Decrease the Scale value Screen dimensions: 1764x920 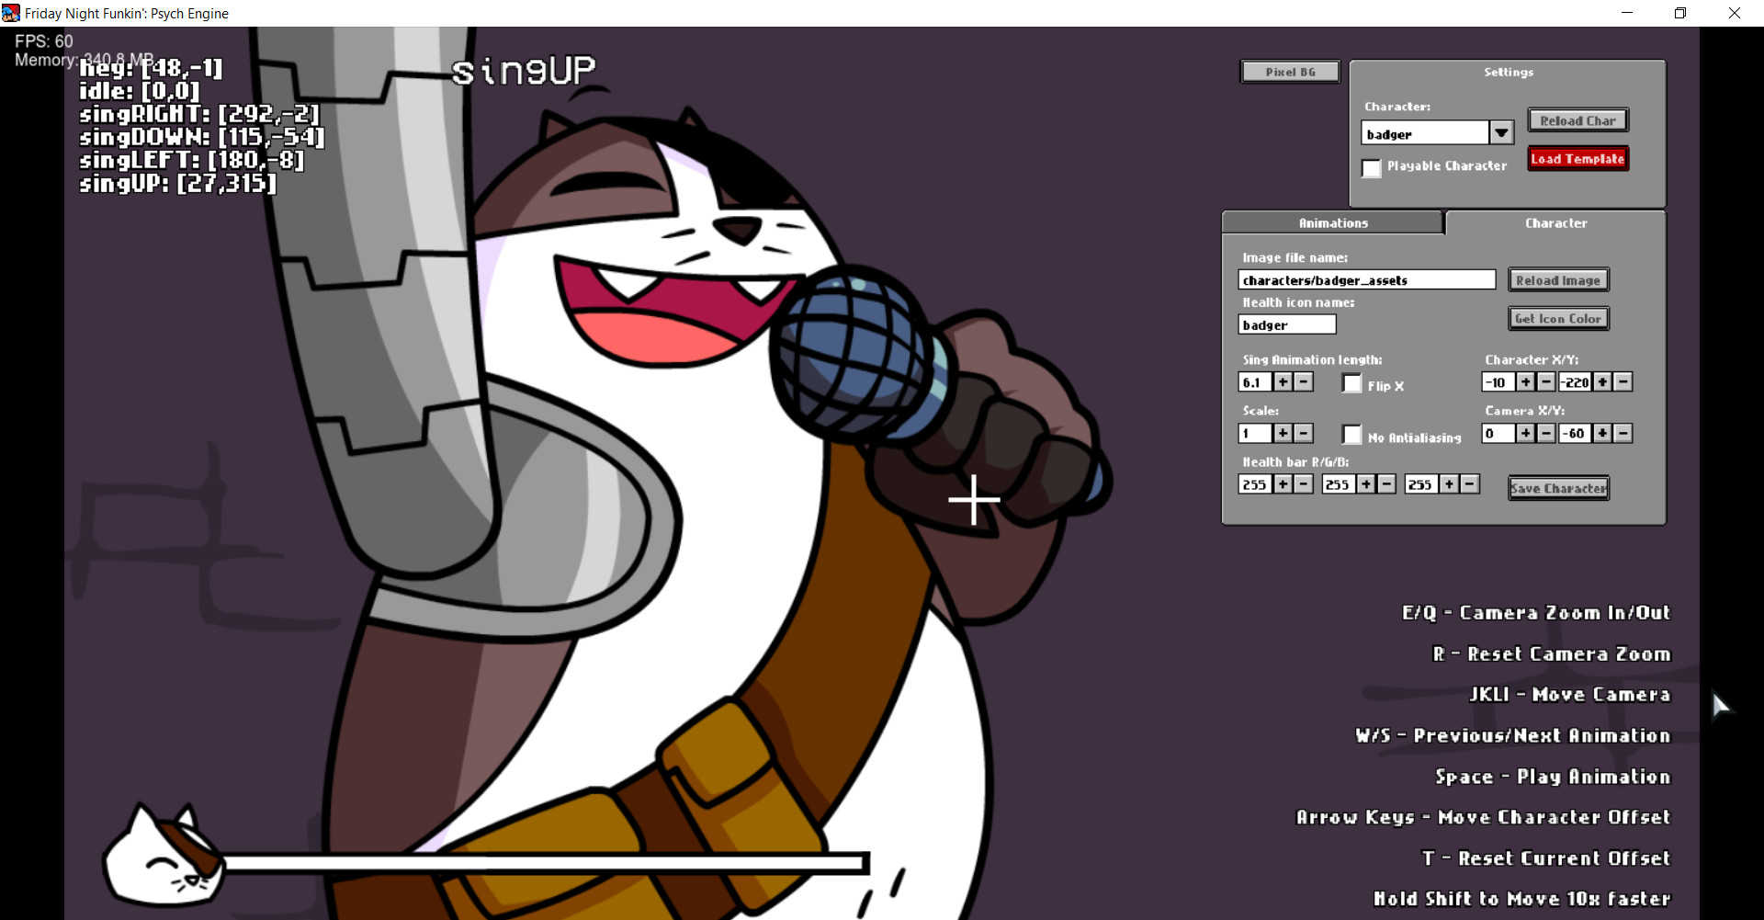tap(1304, 433)
